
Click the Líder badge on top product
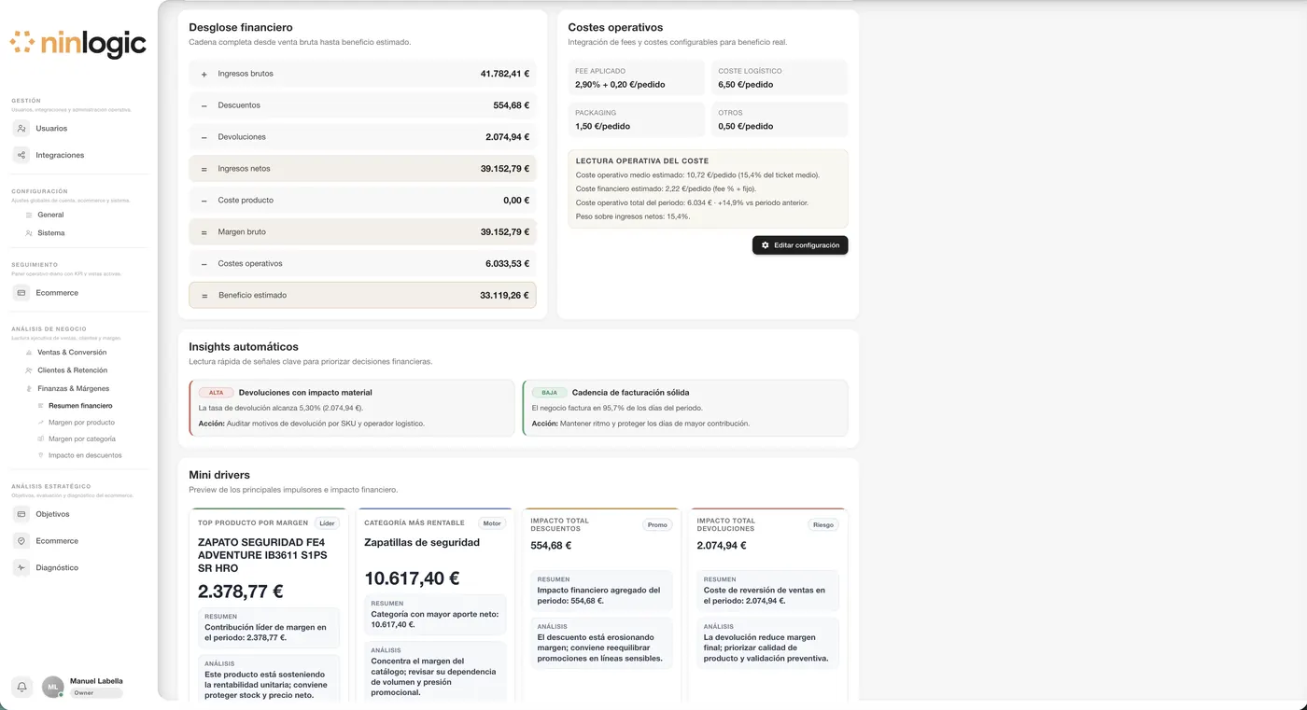pos(326,523)
